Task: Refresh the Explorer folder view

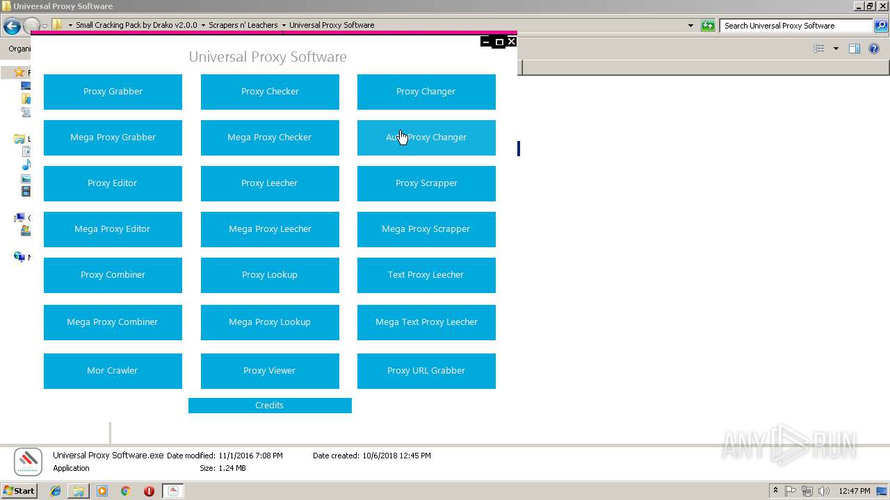Action: pyautogui.click(x=708, y=26)
